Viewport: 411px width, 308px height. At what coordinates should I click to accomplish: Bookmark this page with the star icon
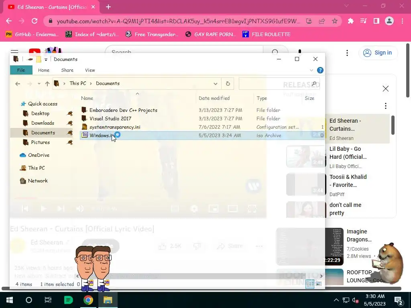[x=335, y=21]
